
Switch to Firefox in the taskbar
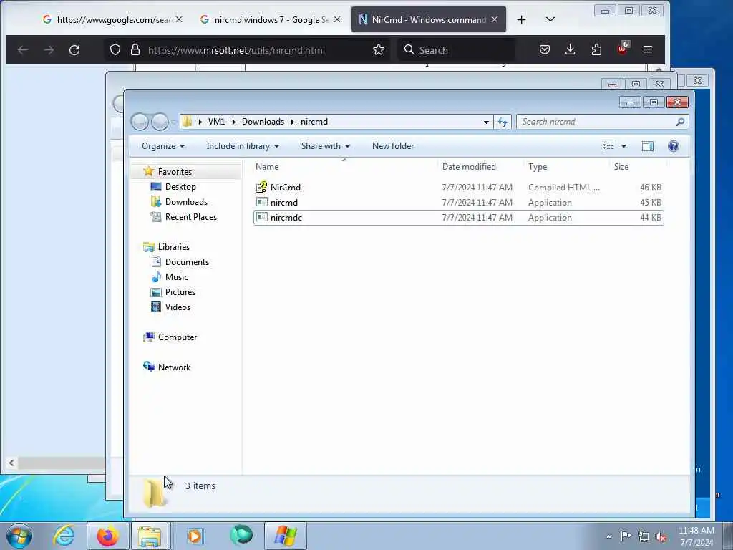[108, 536]
